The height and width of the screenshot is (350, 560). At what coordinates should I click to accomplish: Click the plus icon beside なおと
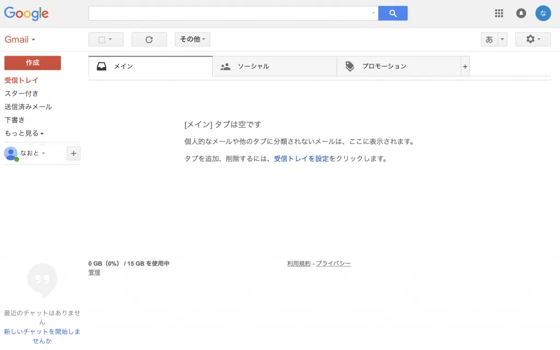coord(74,153)
